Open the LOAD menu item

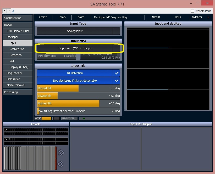tap(62, 17)
